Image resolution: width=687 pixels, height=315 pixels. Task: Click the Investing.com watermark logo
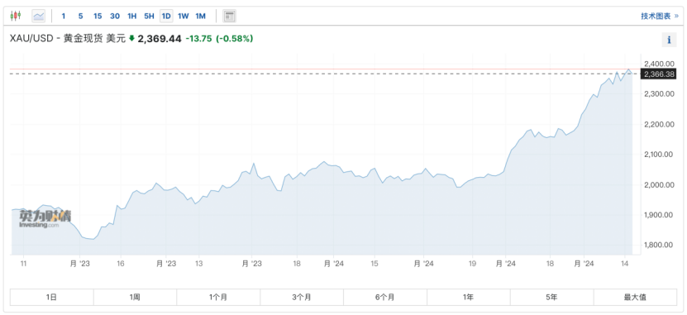coord(45,218)
